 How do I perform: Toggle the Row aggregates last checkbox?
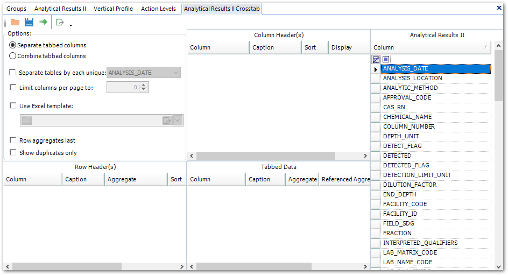point(13,140)
